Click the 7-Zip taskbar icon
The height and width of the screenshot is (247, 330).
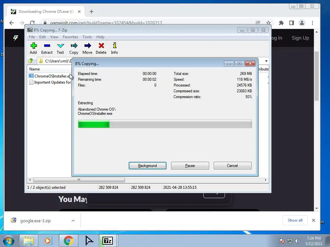coord(108,241)
